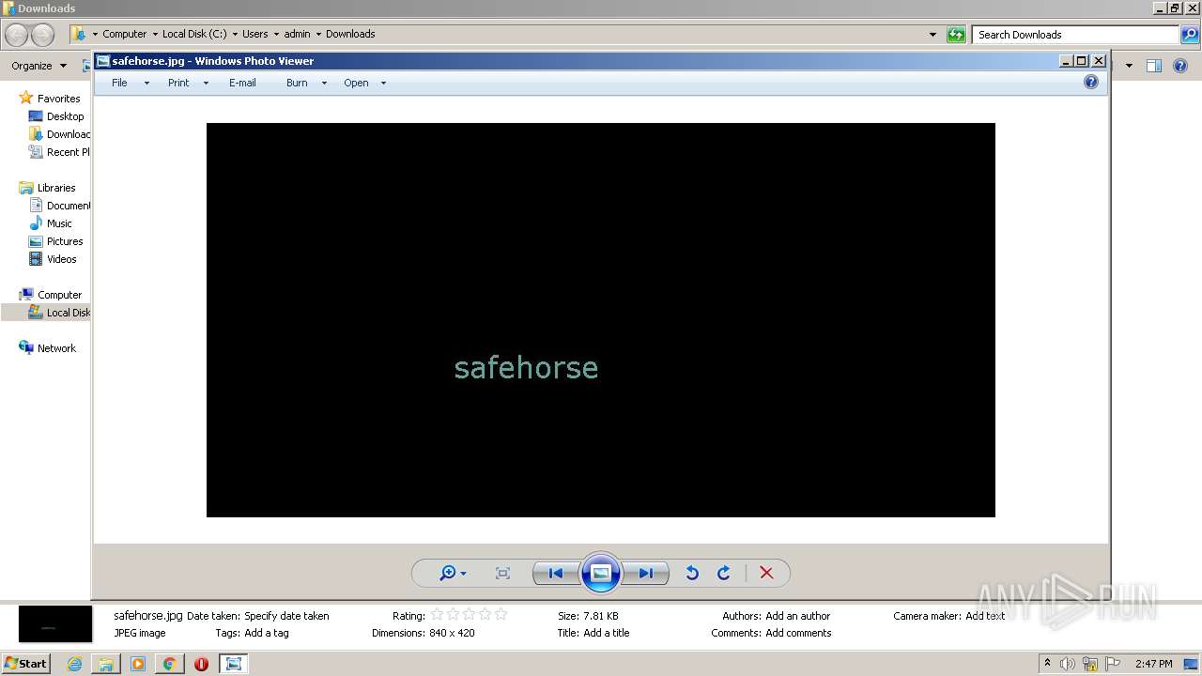1202x676 pixels.
Task: Expand the File menu arrow
Action: tap(146, 84)
